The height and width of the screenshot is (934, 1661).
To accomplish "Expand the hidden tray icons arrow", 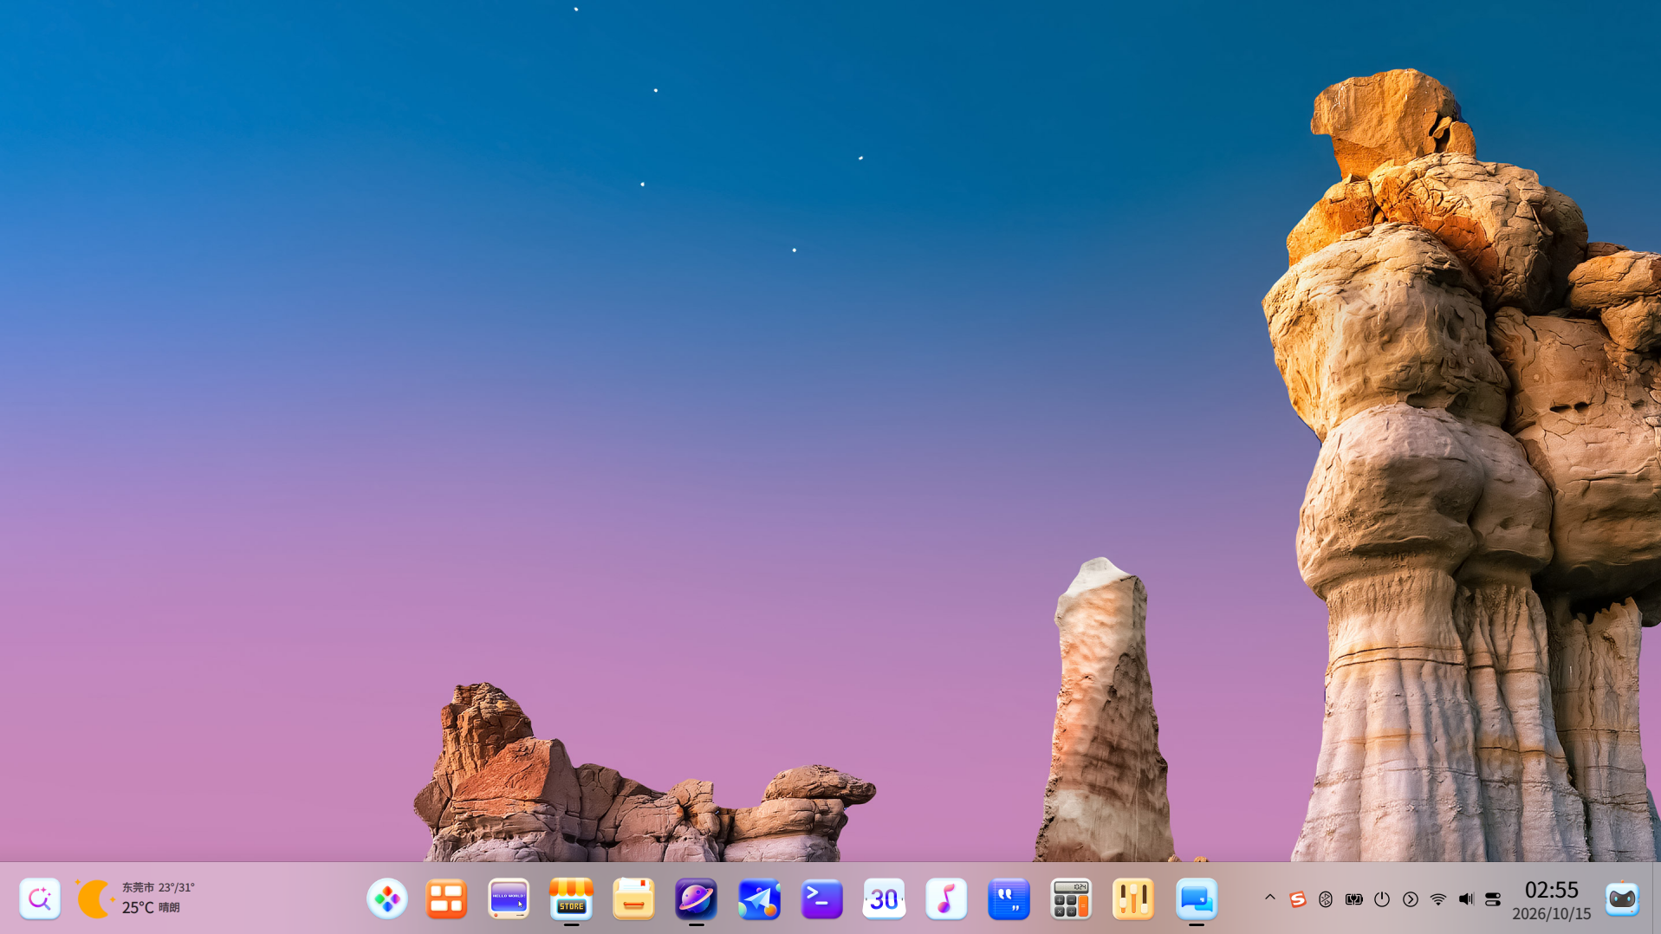I will pyautogui.click(x=1270, y=898).
